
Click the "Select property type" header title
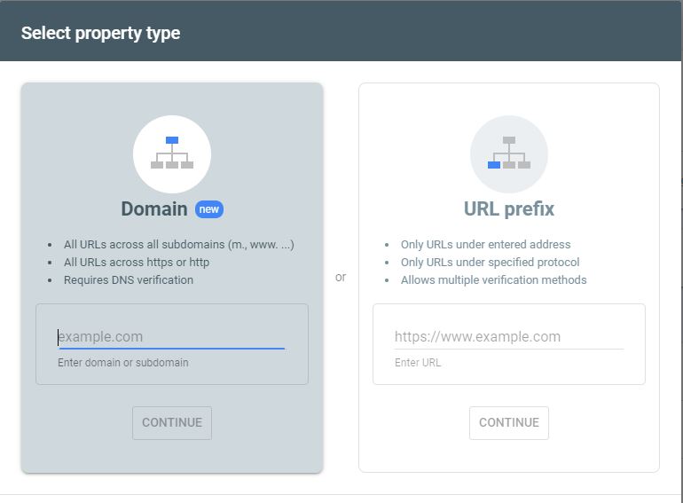[x=100, y=33]
